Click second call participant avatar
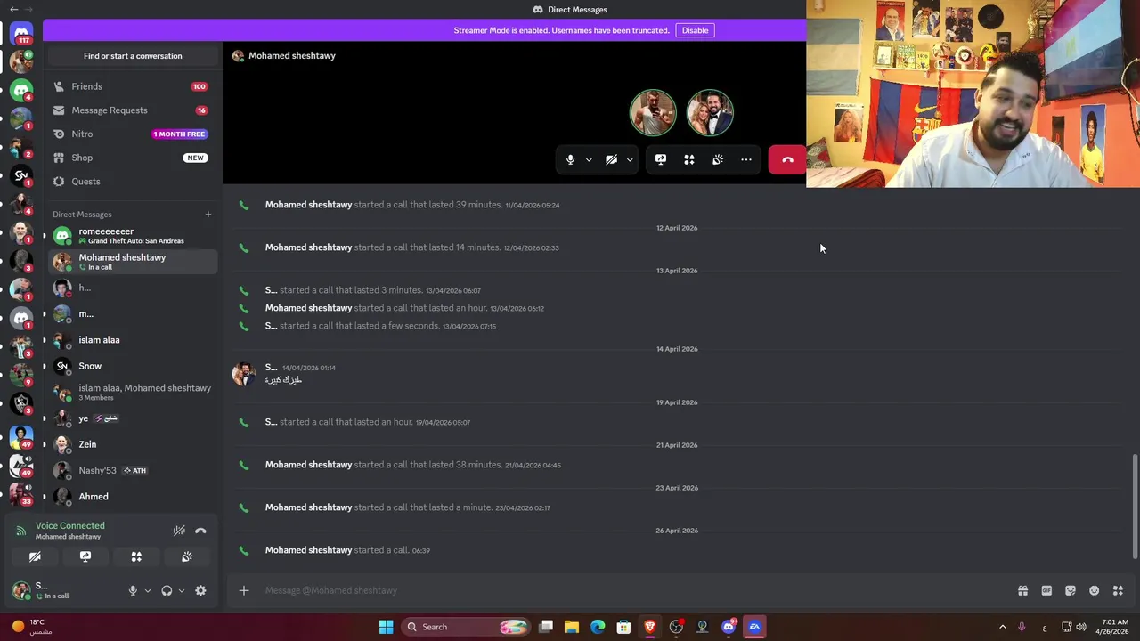This screenshot has width=1140, height=641. point(710,112)
